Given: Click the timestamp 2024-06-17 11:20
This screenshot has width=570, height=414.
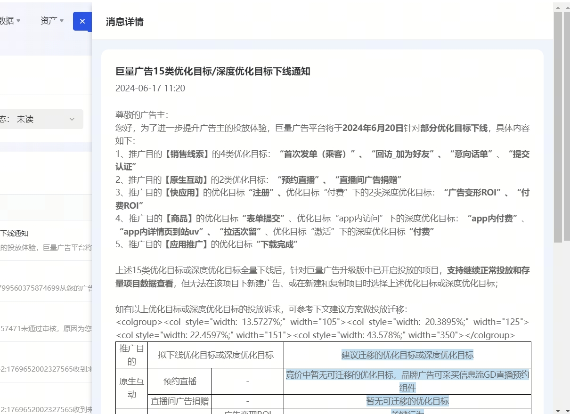Looking at the screenshot, I should (x=150, y=88).
